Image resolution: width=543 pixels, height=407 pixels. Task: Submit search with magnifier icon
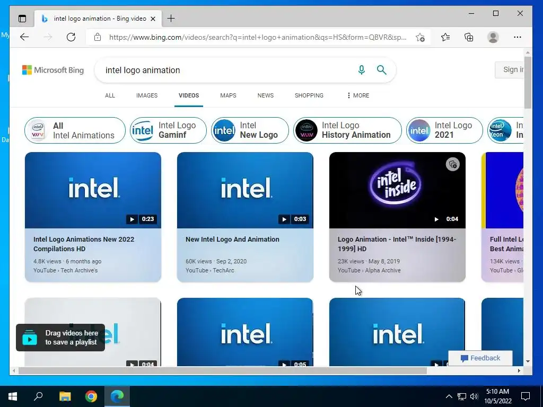(x=382, y=70)
